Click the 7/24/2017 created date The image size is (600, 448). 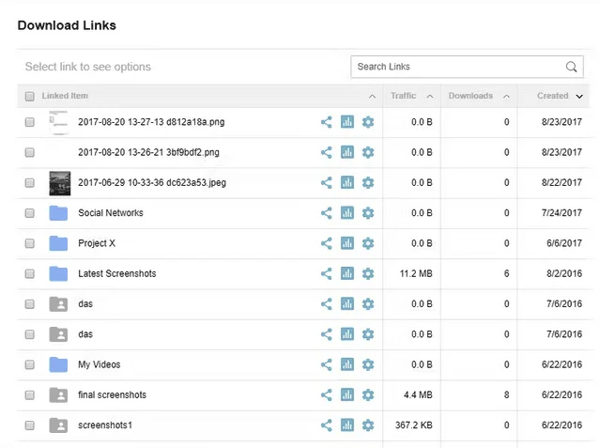pos(562,213)
